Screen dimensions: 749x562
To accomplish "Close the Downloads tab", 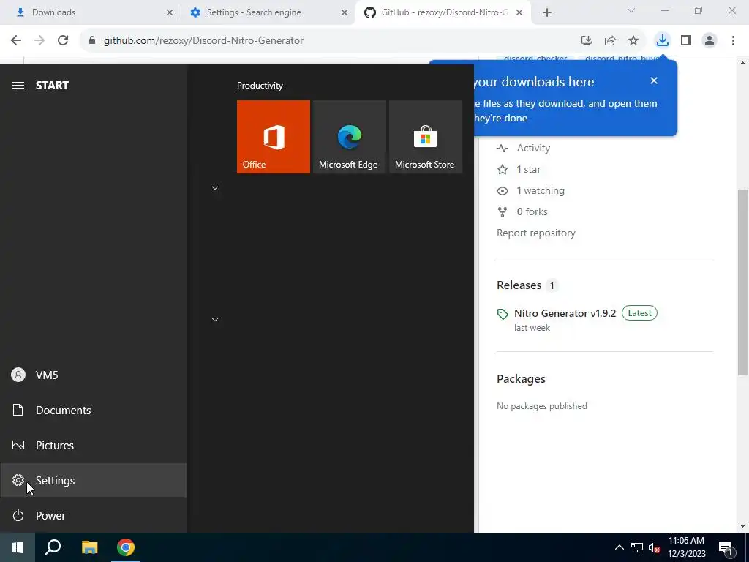I will [x=170, y=13].
